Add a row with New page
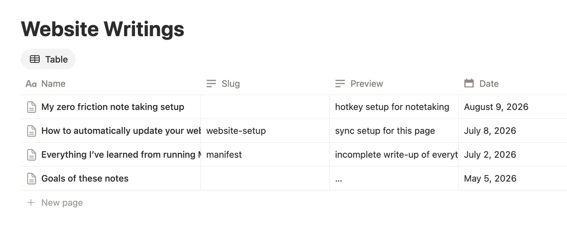 [62, 203]
